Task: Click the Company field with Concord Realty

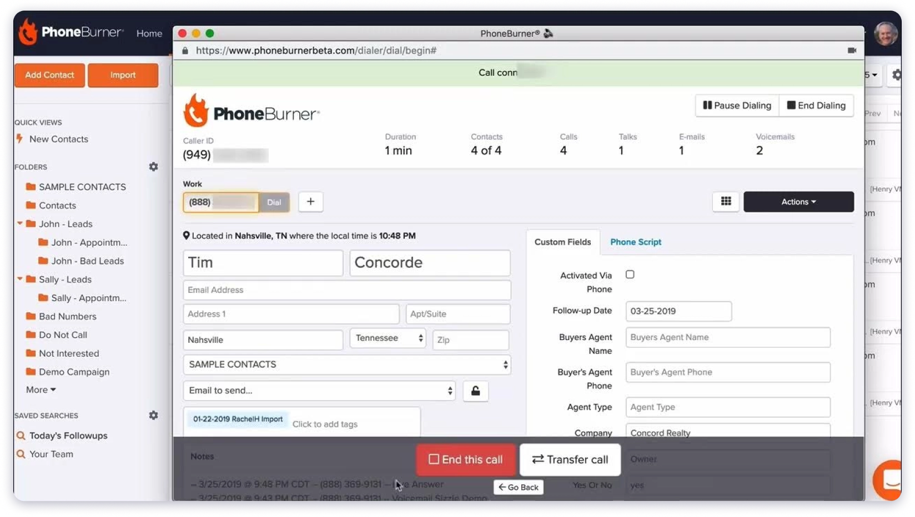Action: coord(728,432)
